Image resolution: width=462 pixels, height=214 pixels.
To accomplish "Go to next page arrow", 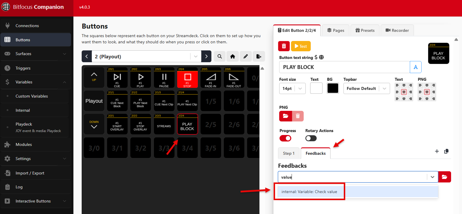I will tap(206, 56).
